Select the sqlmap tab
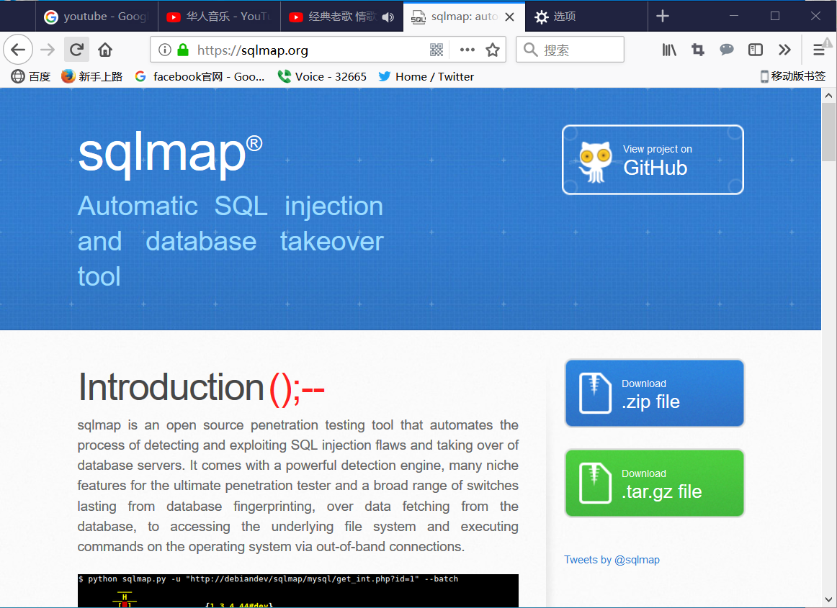Screen dimensions: 837x608 tap(465, 17)
